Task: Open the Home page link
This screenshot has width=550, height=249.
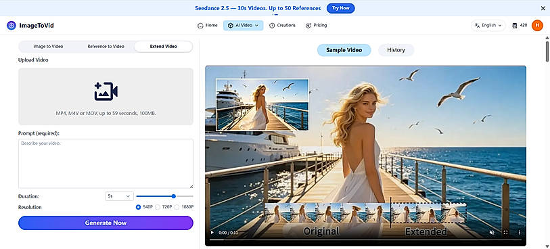Action: point(207,25)
